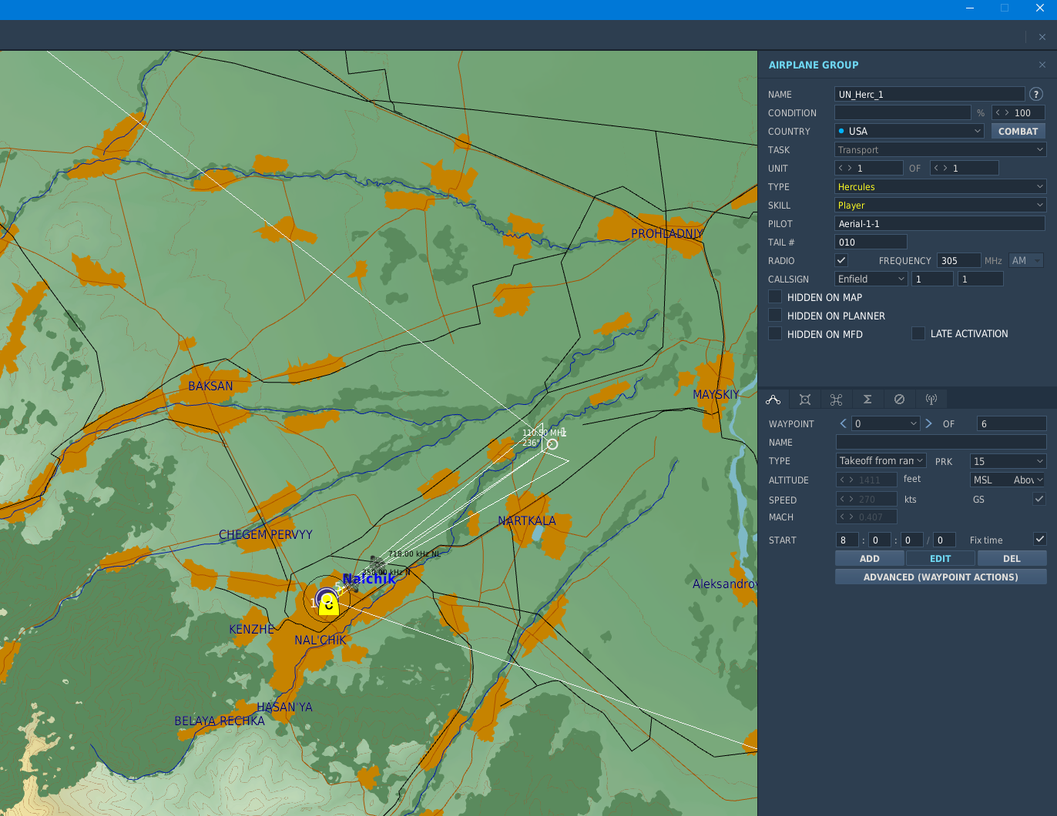Click the help question mark next to NAME

1036,94
